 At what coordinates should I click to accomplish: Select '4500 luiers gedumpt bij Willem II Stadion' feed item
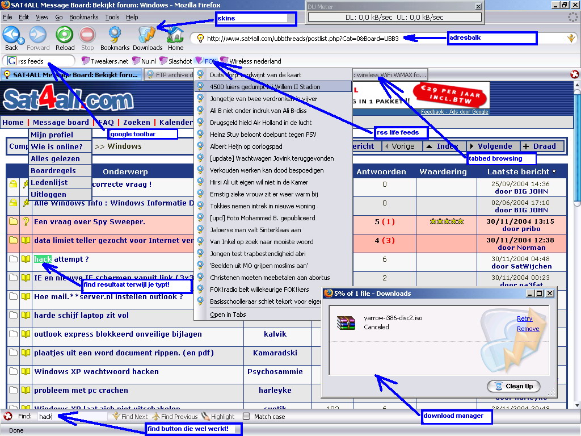coord(273,87)
